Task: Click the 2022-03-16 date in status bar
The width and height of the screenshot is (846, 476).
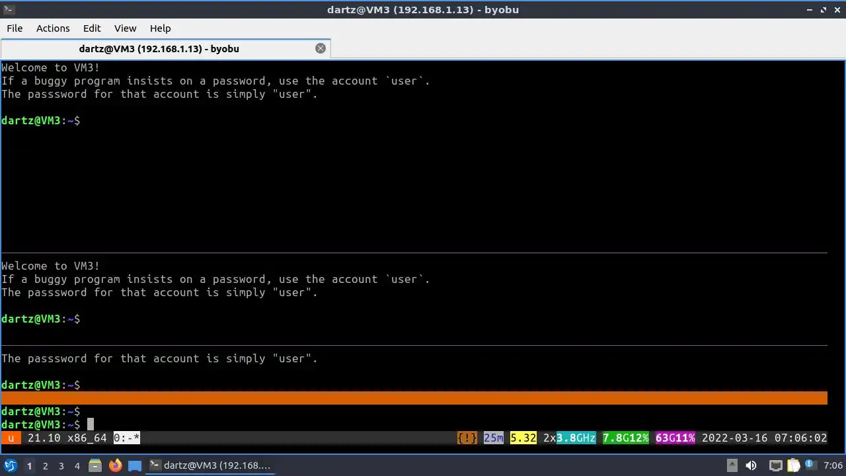Action: click(735, 438)
